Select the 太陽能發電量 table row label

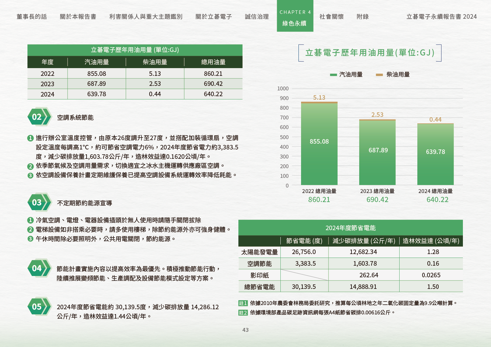pos(259,252)
